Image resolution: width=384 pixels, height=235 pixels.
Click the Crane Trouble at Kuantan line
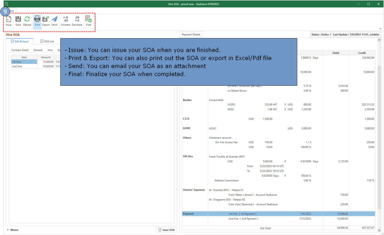pyautogui.click(x=227, y=157)
